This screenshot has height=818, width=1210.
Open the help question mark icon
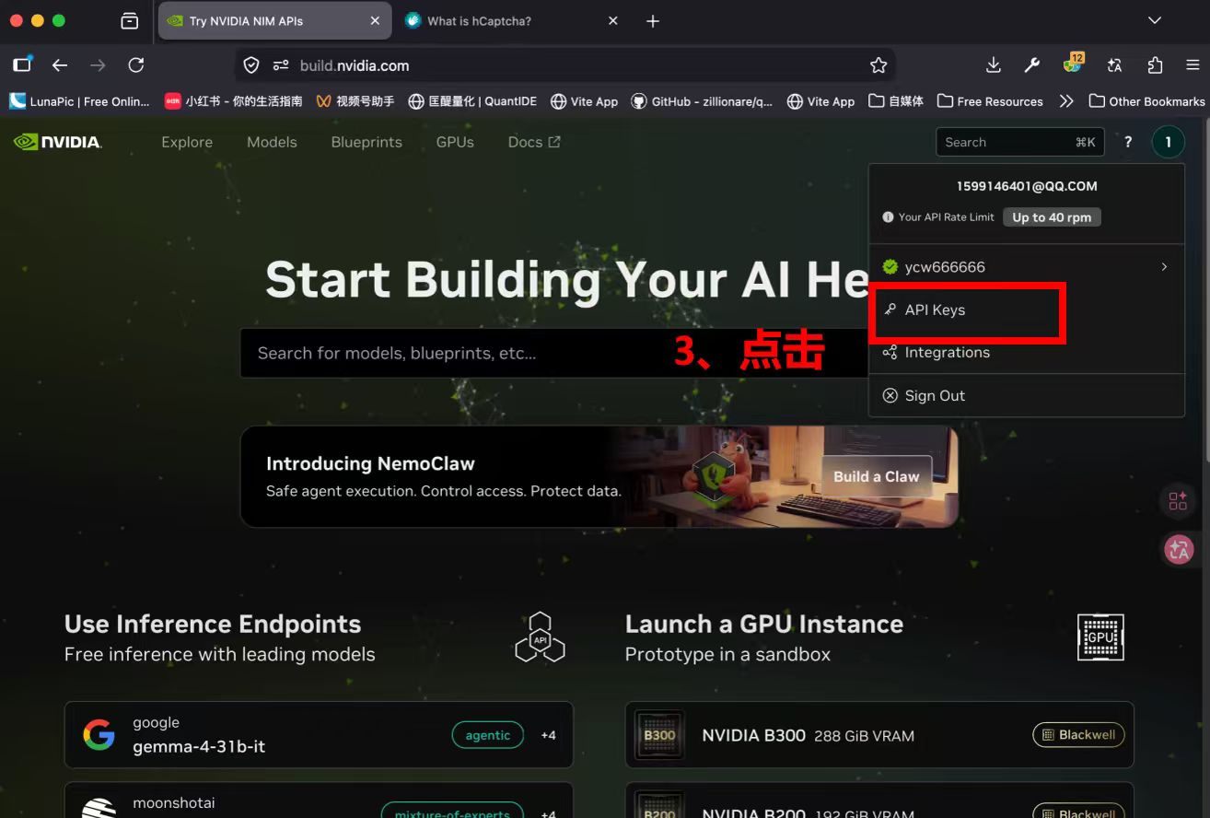click(1127, 141)
